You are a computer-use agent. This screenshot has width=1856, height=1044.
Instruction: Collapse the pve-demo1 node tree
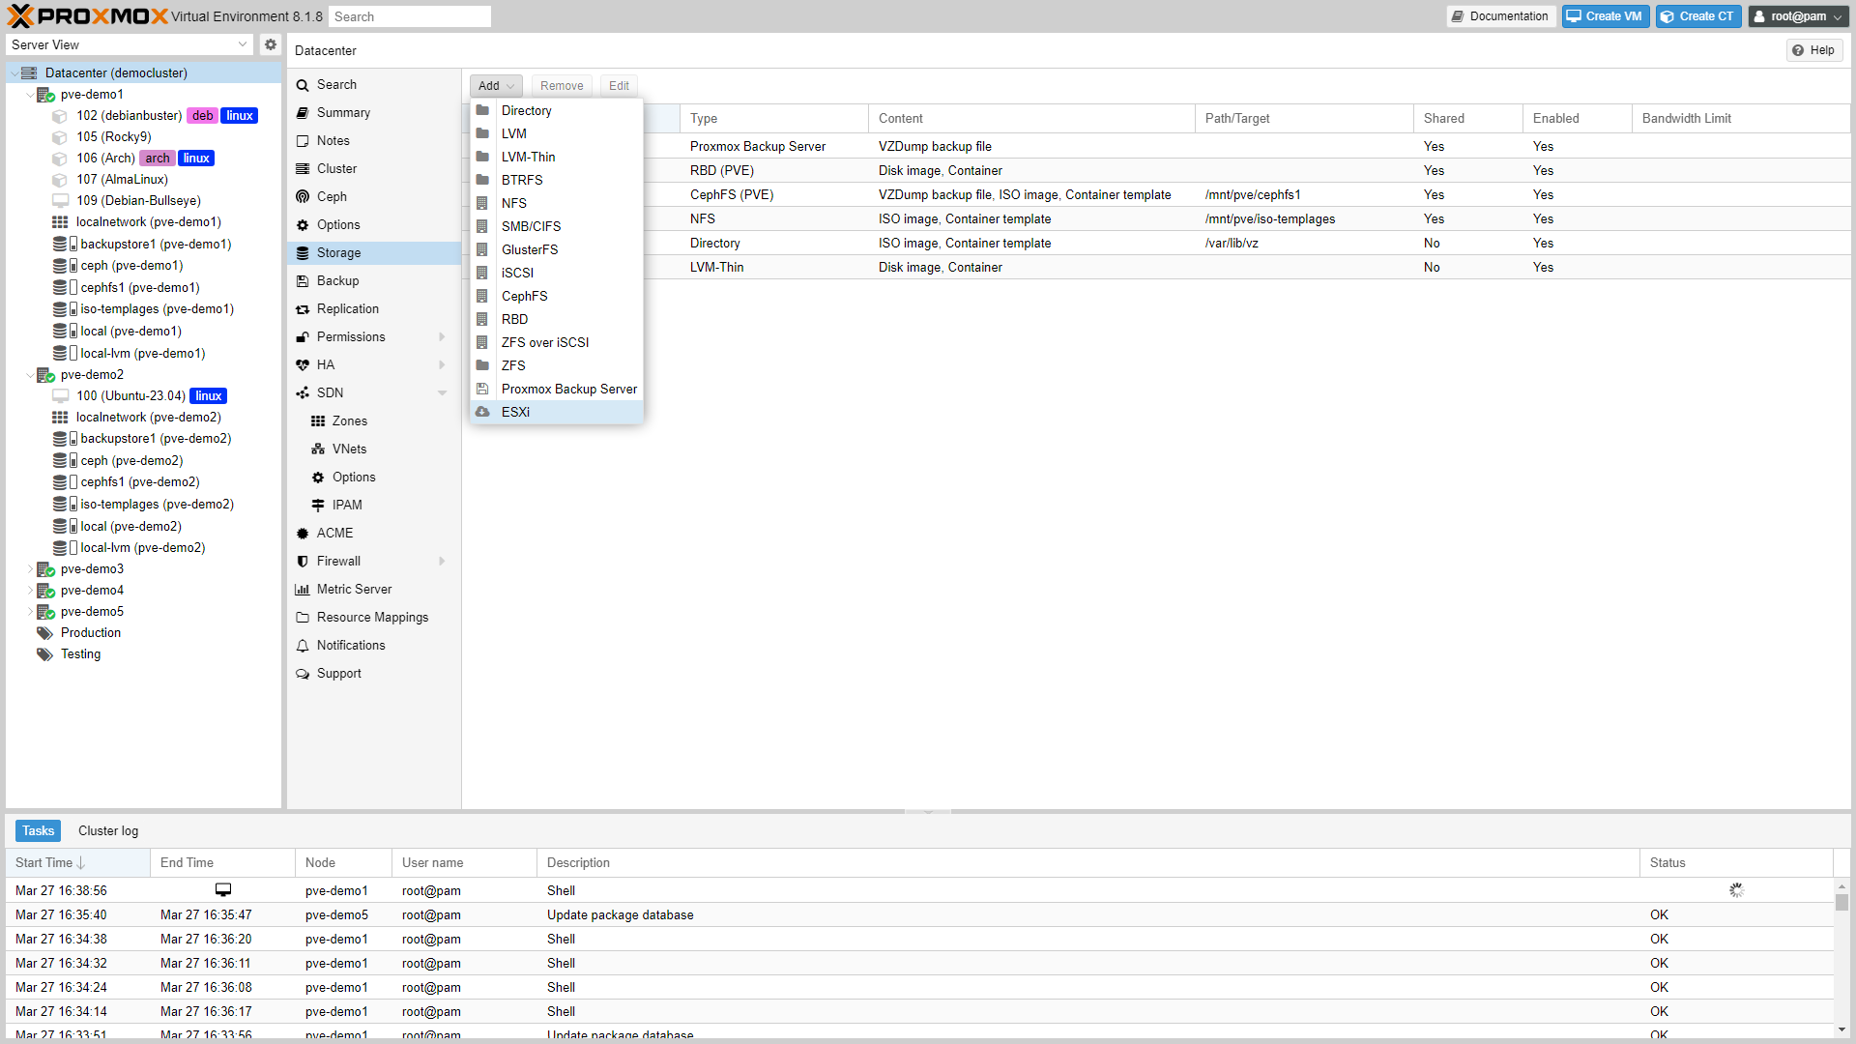tap(30, 95)
